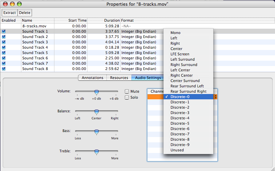Click the Delete button

[24, 13]
